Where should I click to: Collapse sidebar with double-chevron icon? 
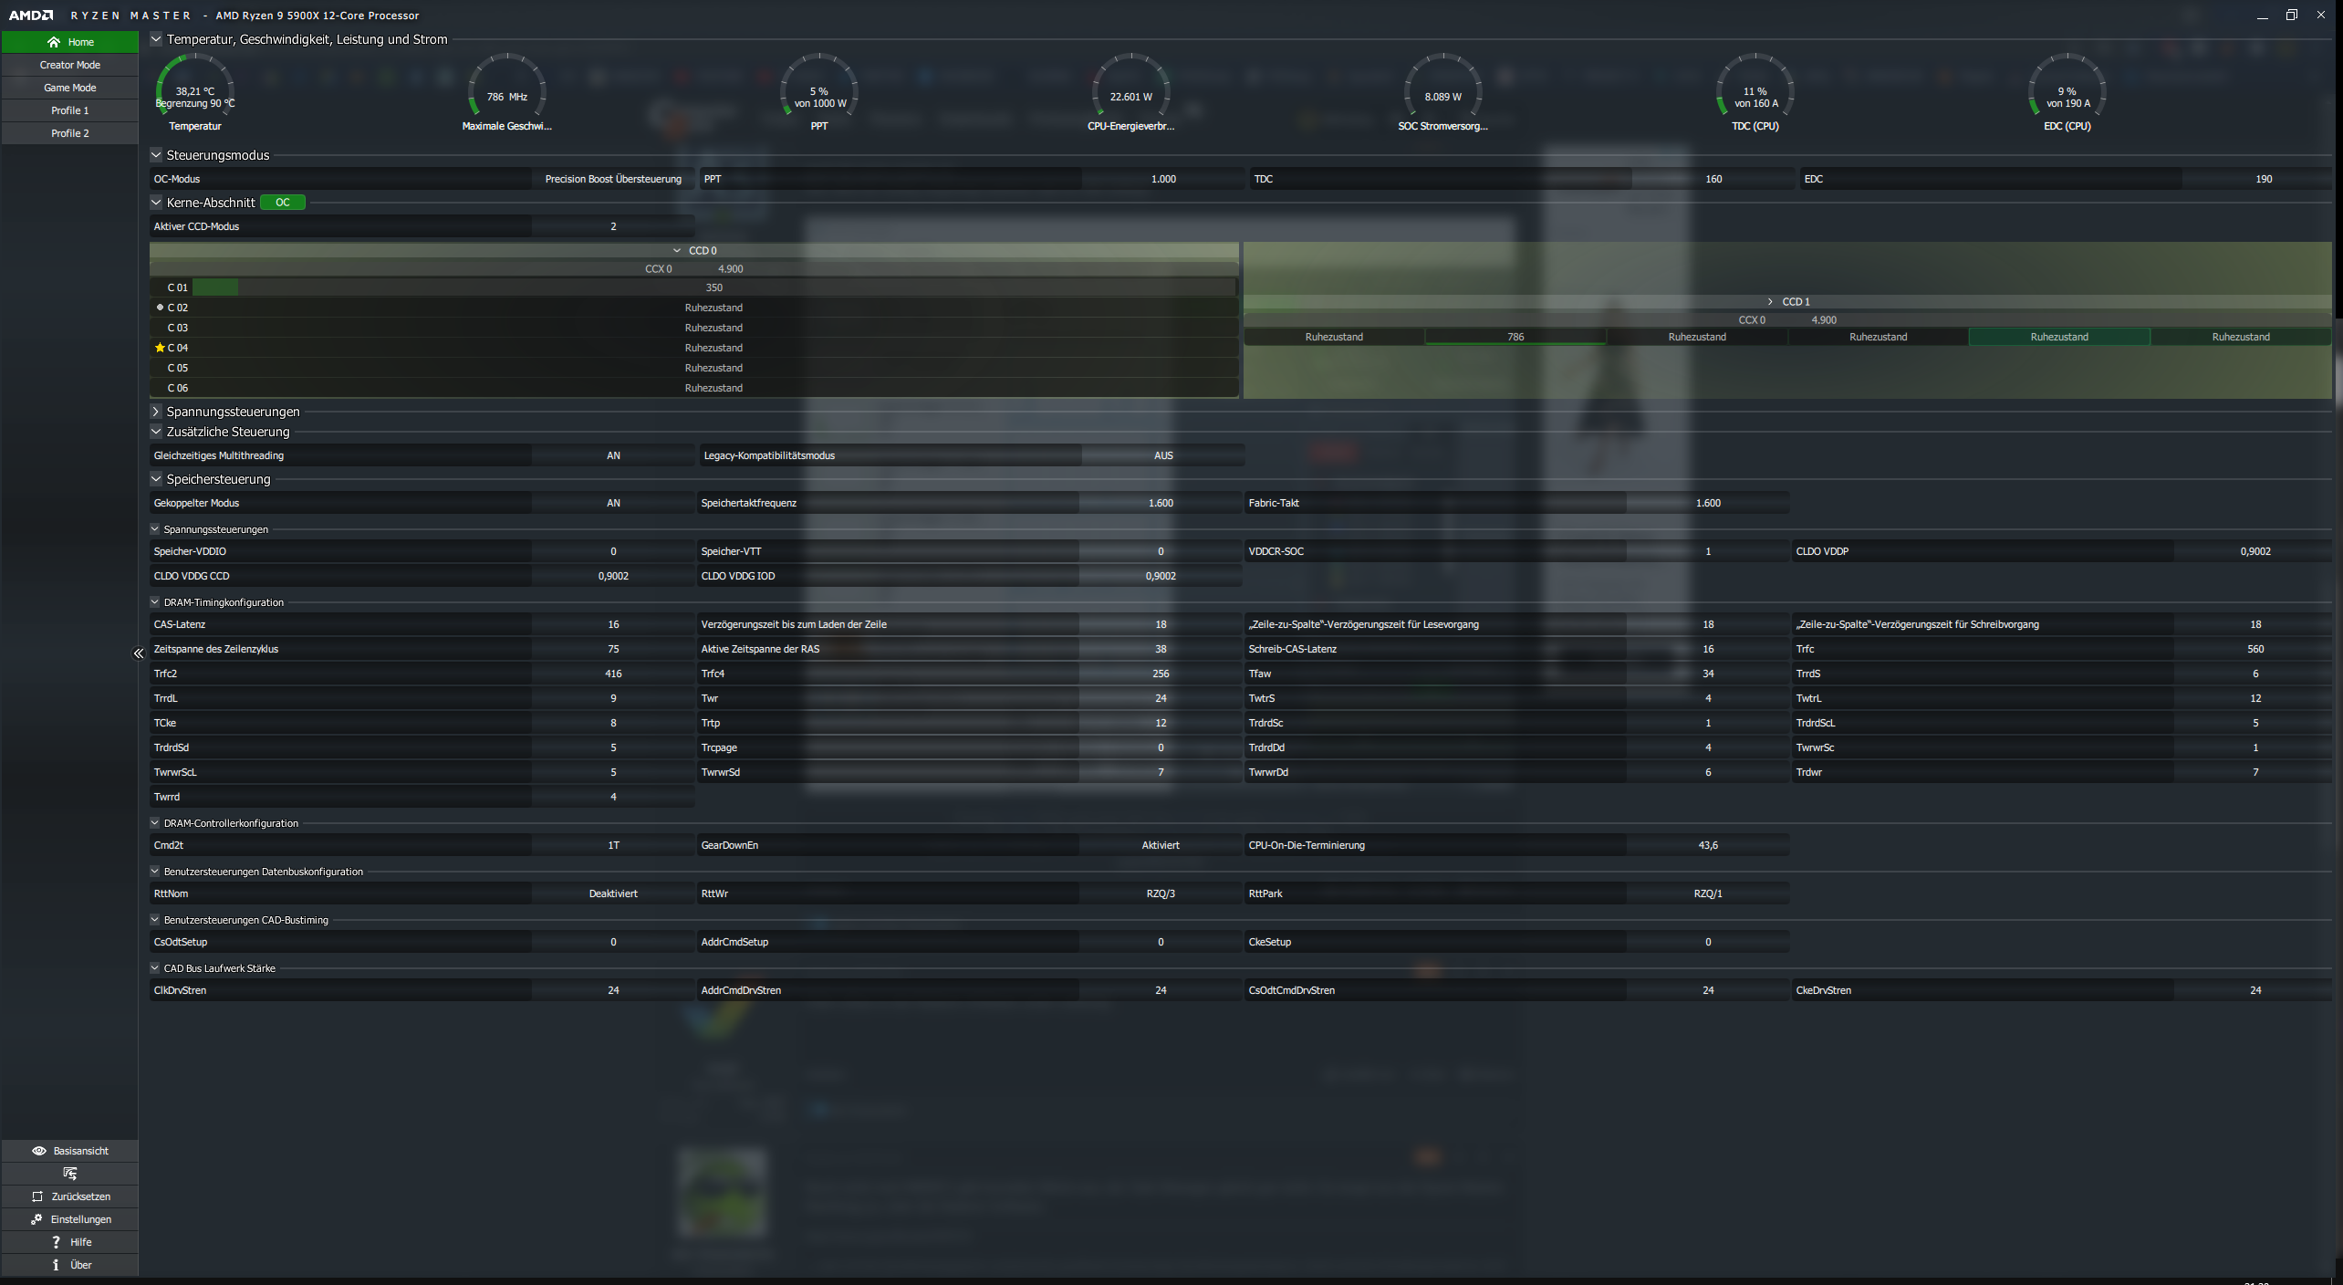[x=139, y=653]
